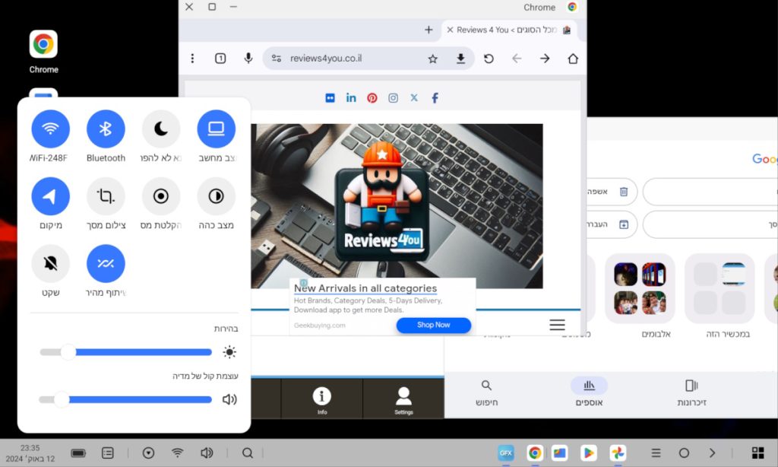778x467 pixels.
Task: Click the Chrome home icon
Action: 573,59
